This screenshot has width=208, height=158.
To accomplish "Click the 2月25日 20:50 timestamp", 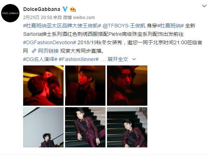I will 37,18.
